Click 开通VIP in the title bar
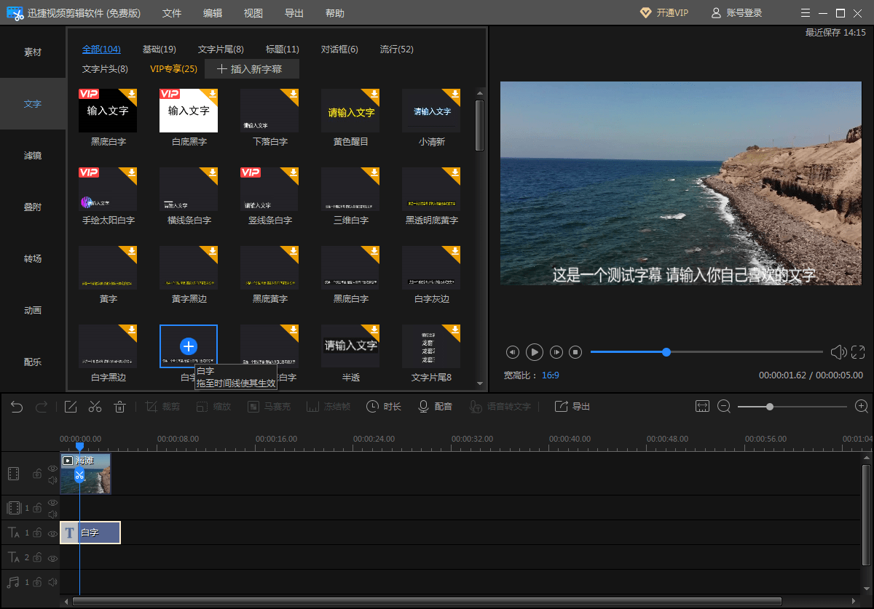The width and height of the screenshot is (874, 609). (664, 13)
